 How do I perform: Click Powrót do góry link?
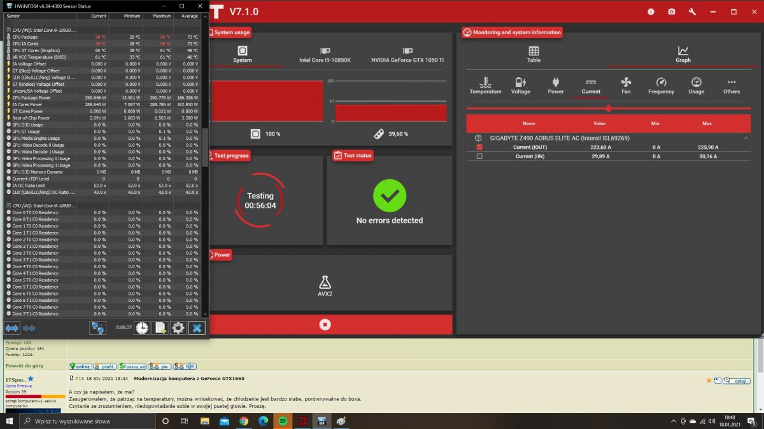point(24,366)
